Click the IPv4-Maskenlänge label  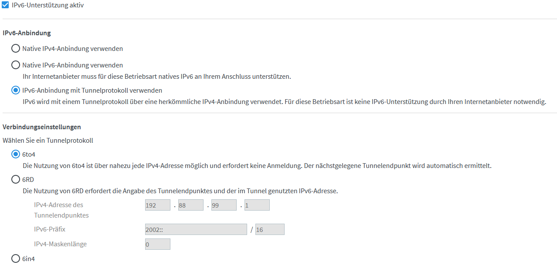[61, 244]
